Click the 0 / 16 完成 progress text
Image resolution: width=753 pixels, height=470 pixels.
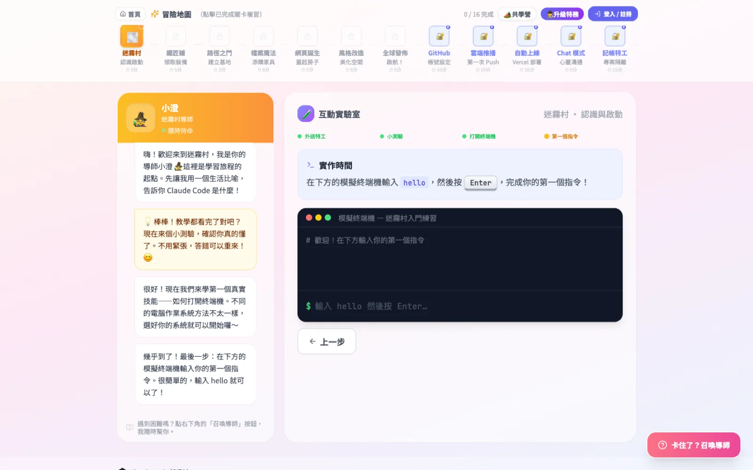click(479, 15)
